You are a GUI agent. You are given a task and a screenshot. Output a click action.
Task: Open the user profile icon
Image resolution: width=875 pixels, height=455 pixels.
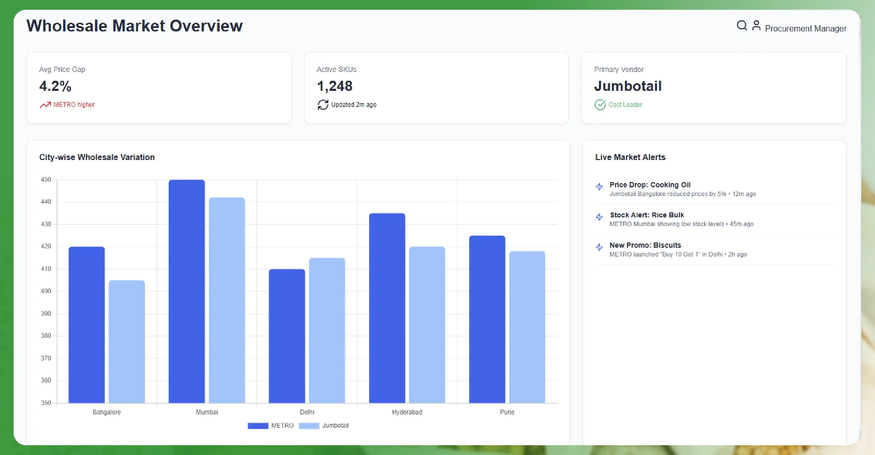click(x=756, y=26)
